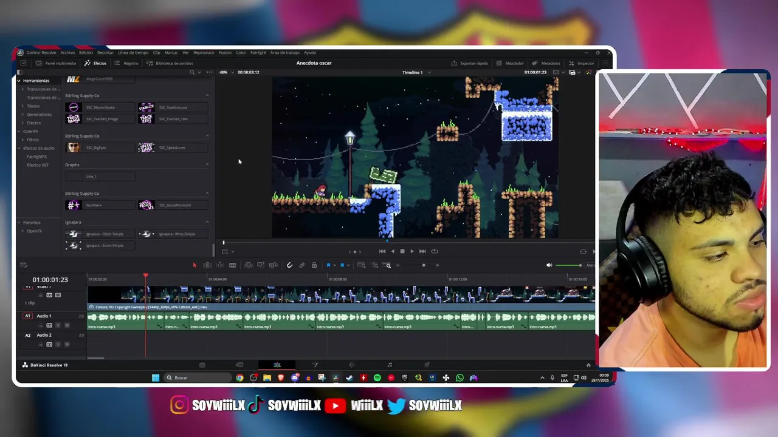The width and height of the screenshot is (778, 437).
Task: Search effects with magnifier icon
Action: pos(192,72)
